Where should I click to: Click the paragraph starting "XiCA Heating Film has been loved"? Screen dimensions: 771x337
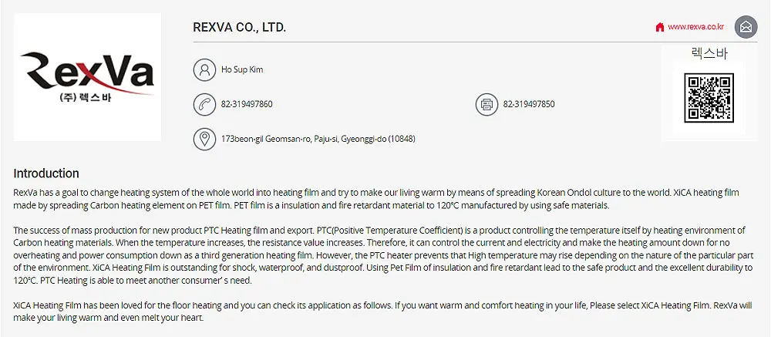click(382, 312)
